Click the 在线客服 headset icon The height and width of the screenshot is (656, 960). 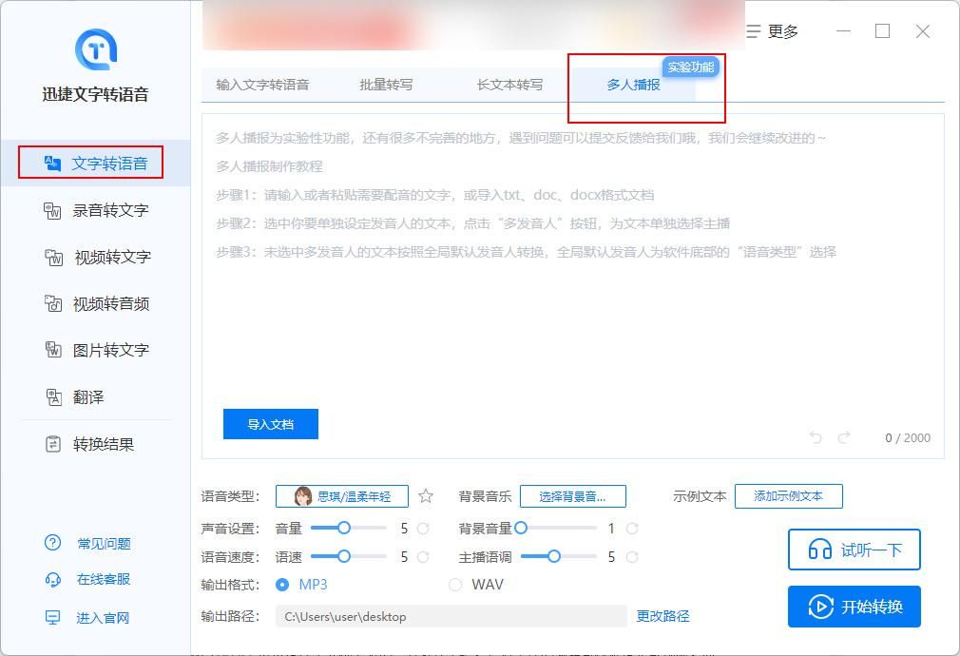(x=52, y=579)
